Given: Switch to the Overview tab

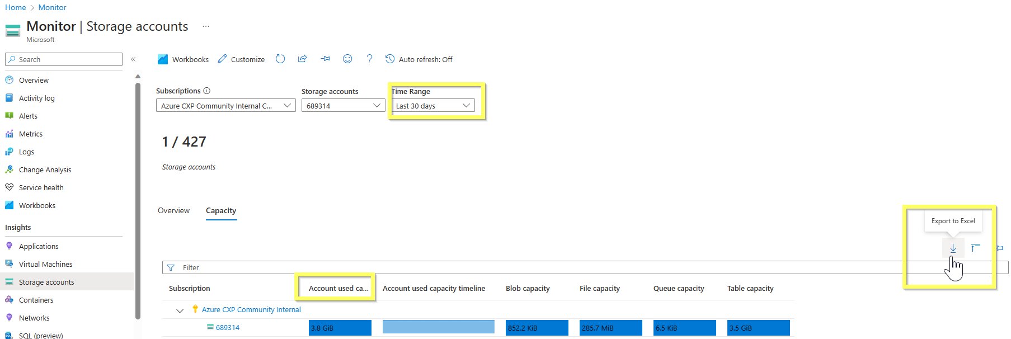Looking at the screenshot, I should (x=173, y=210).
